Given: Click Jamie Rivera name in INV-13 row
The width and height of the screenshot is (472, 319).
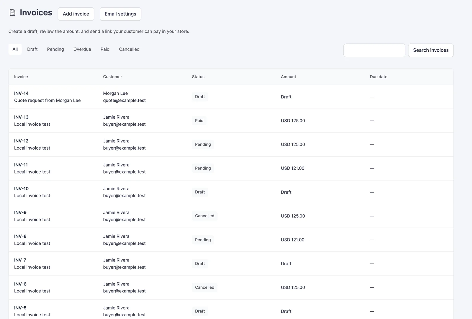Looking at the screenshot, I should tap(116, 117).
